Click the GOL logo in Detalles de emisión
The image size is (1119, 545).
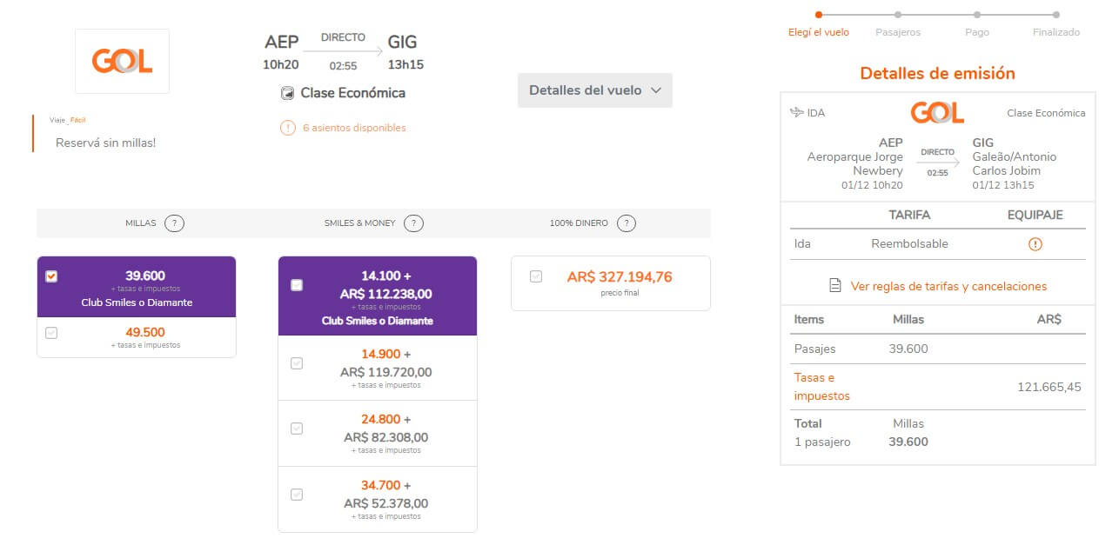937,112
